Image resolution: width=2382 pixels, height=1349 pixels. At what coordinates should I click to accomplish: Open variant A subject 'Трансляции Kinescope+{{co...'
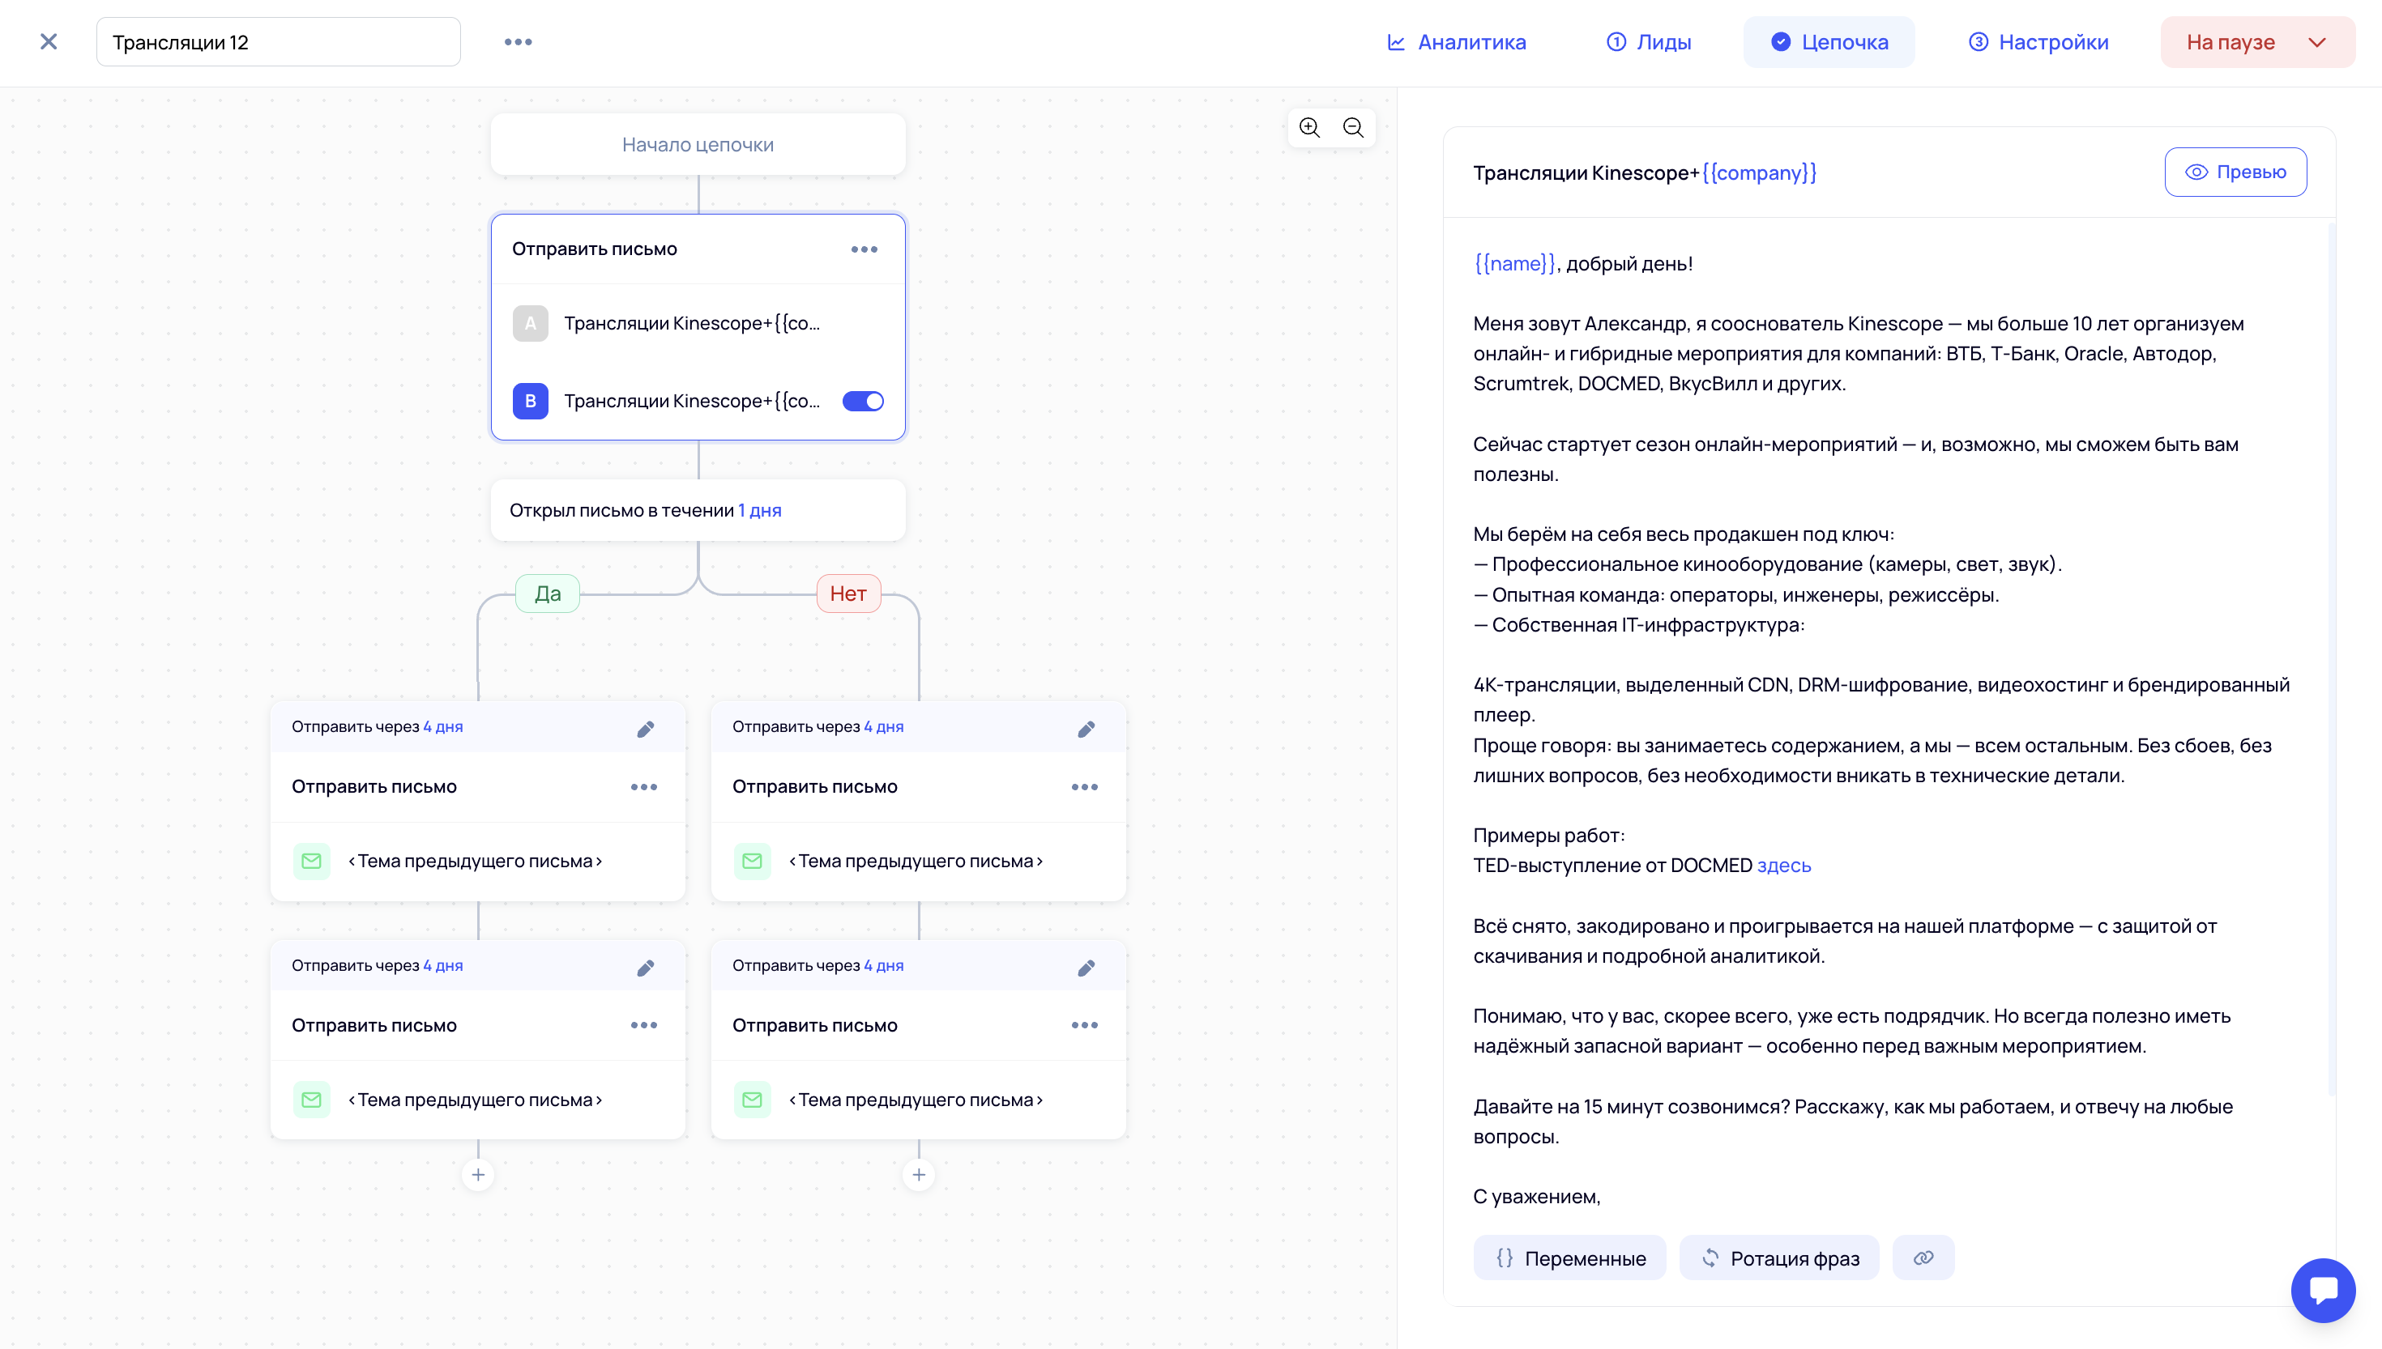(693, 323)
